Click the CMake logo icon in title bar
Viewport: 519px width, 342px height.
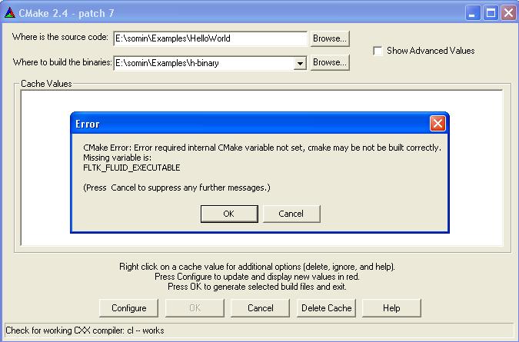click(10, 13)
